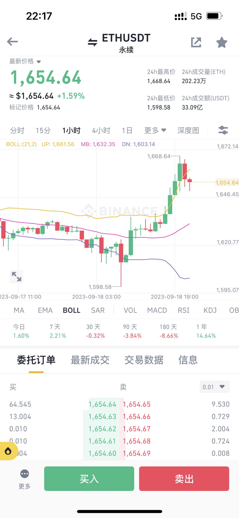Enable the VOL sub-indicator

pyautogui.click(x=130, y=310)
